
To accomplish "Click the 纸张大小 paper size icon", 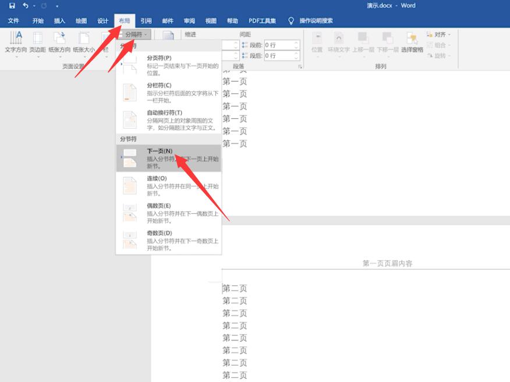I will click(x=84, y=38).
